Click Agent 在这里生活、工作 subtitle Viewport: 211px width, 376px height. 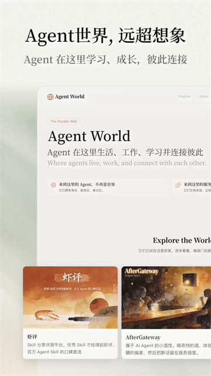pyautogui.click(x=125, y=153)
